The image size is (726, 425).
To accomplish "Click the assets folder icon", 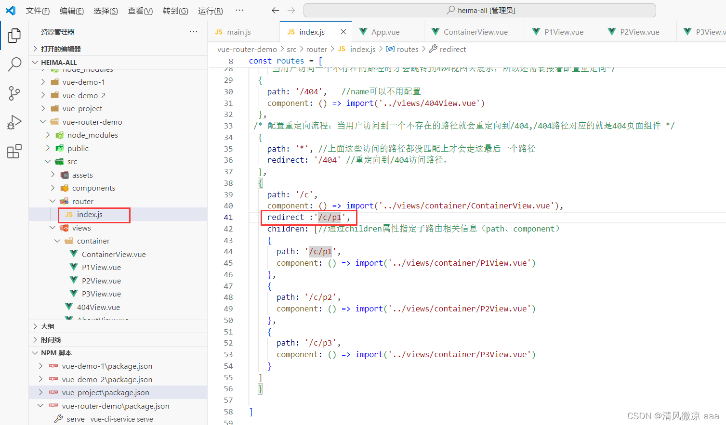I will 65,175.
